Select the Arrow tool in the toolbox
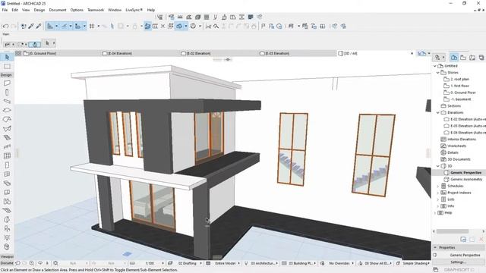Viewport: 486px width, 273px height. click(7, 58)
